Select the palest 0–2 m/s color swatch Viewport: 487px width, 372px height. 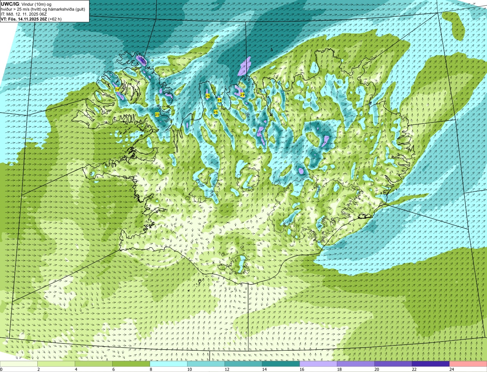19,364
